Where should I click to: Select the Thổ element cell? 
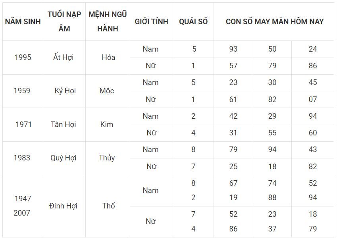click(x=108, y=206)
